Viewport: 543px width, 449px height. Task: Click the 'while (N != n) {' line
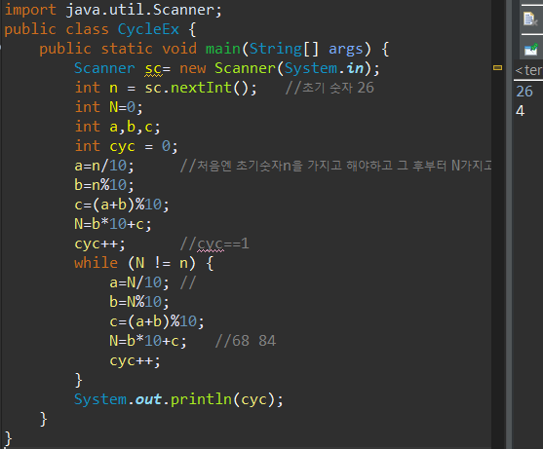143,263
